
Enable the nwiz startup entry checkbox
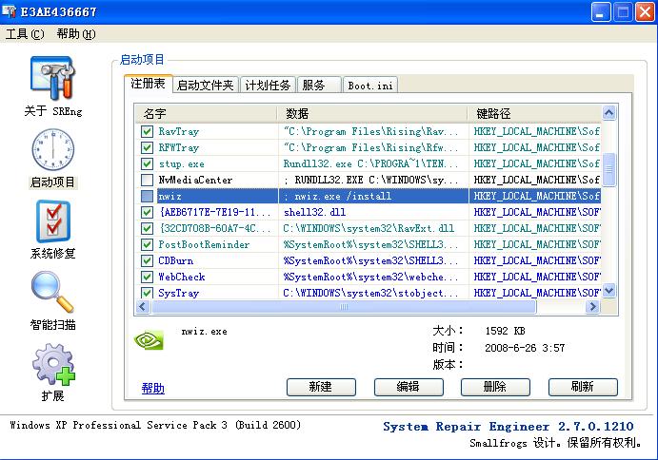(147, 196)
